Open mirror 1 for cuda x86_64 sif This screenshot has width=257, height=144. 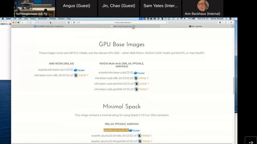pos(143,78)
